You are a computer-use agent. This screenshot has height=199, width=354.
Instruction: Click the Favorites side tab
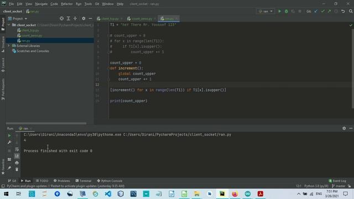coord(3,166)
